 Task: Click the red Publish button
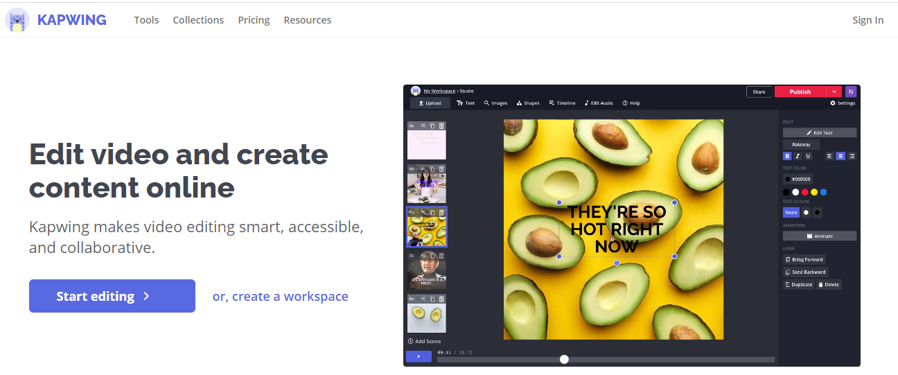point(800,91)
